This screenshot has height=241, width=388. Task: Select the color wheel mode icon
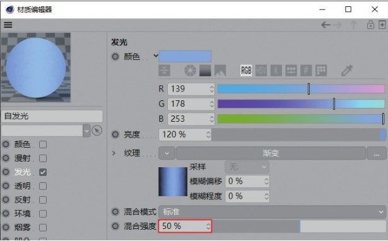coord(190,71)
